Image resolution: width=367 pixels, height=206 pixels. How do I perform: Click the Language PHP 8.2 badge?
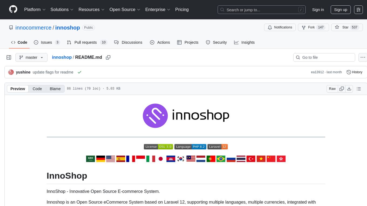coord(191,147)
